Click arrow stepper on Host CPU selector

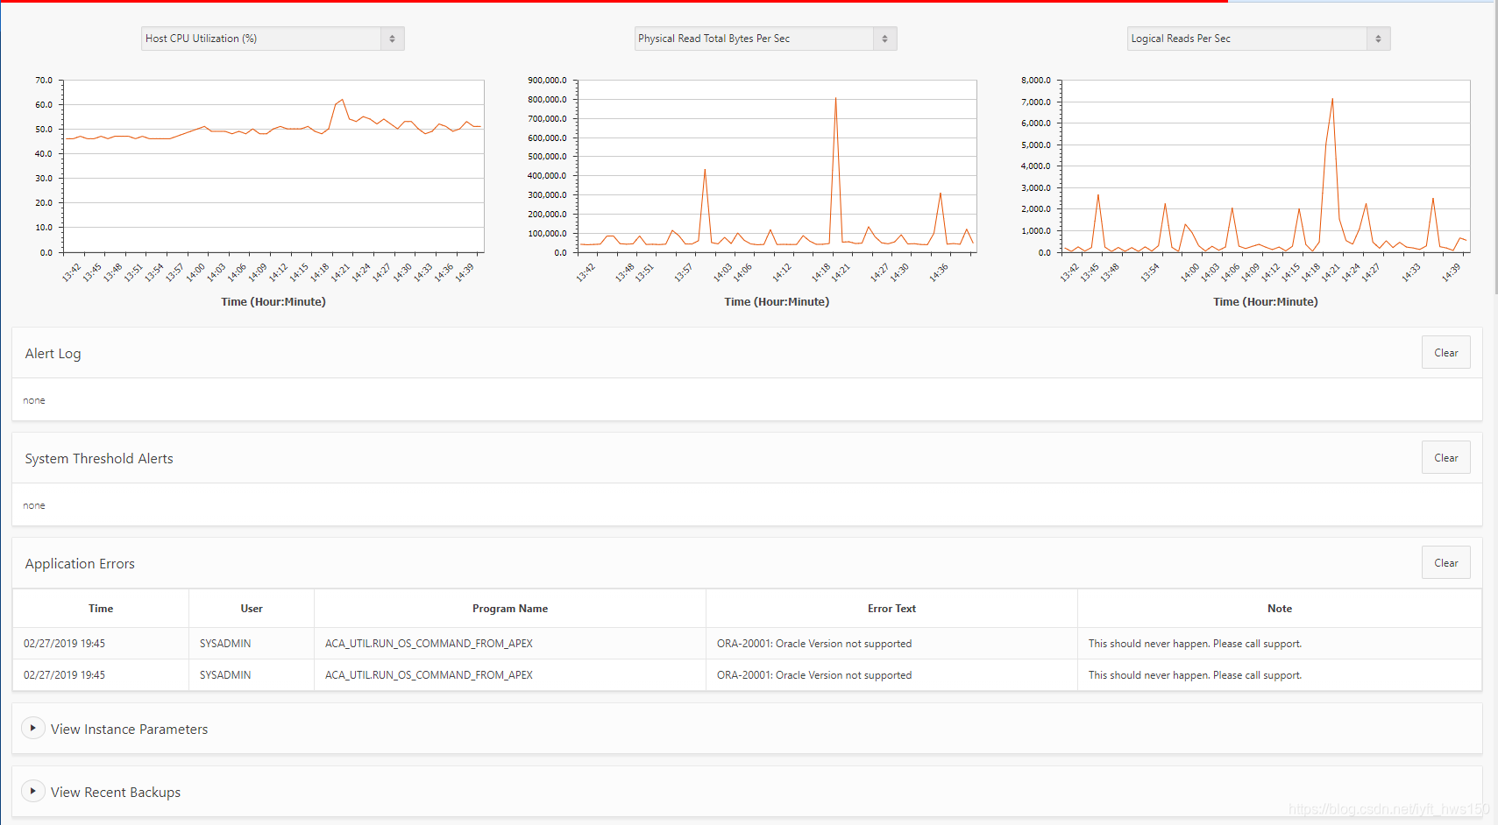(x=393, y=39)
